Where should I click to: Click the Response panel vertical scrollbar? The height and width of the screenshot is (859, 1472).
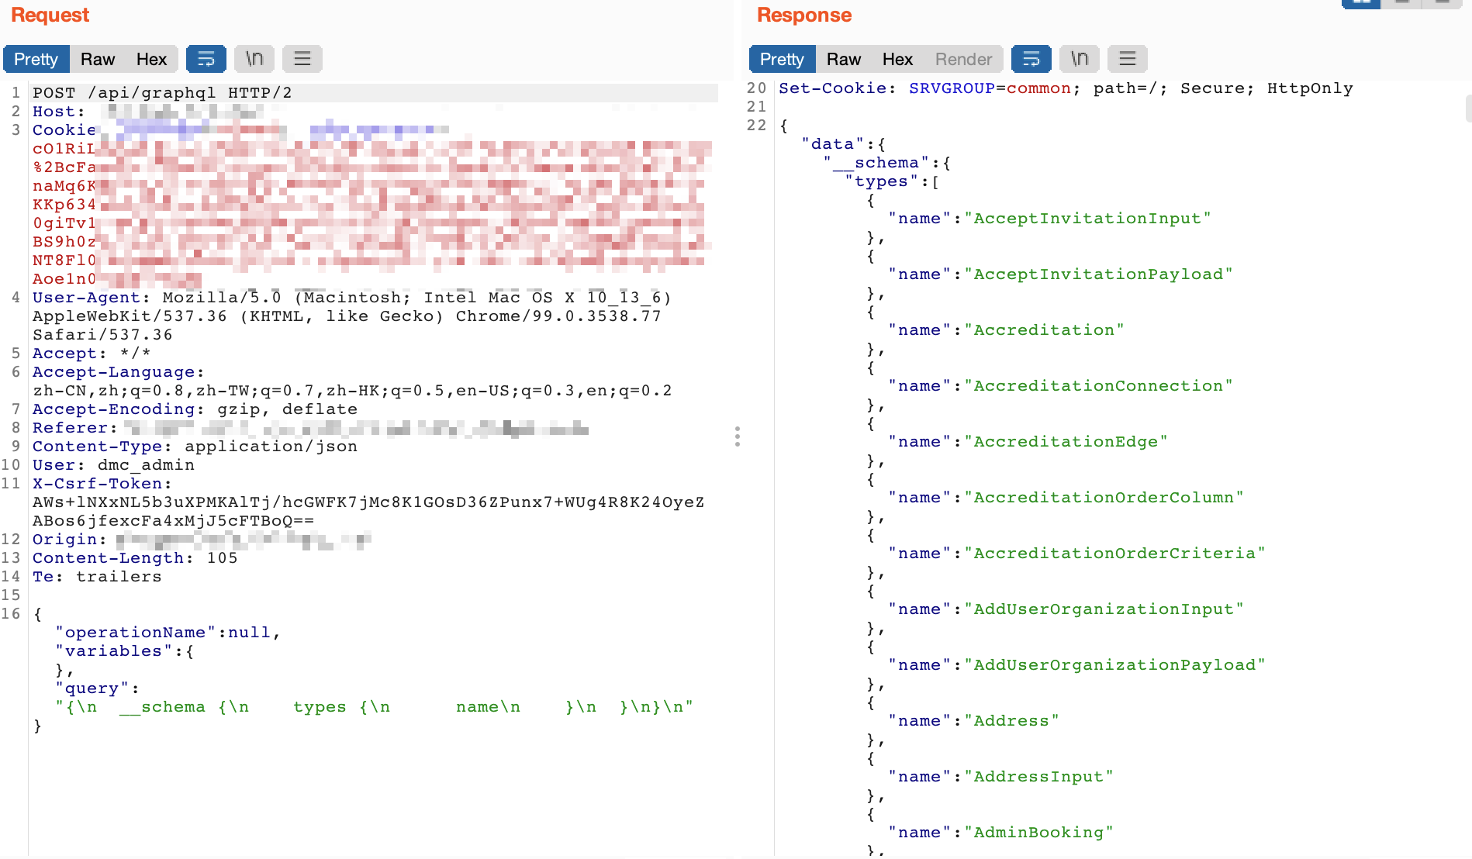[x=1468, y=109]
